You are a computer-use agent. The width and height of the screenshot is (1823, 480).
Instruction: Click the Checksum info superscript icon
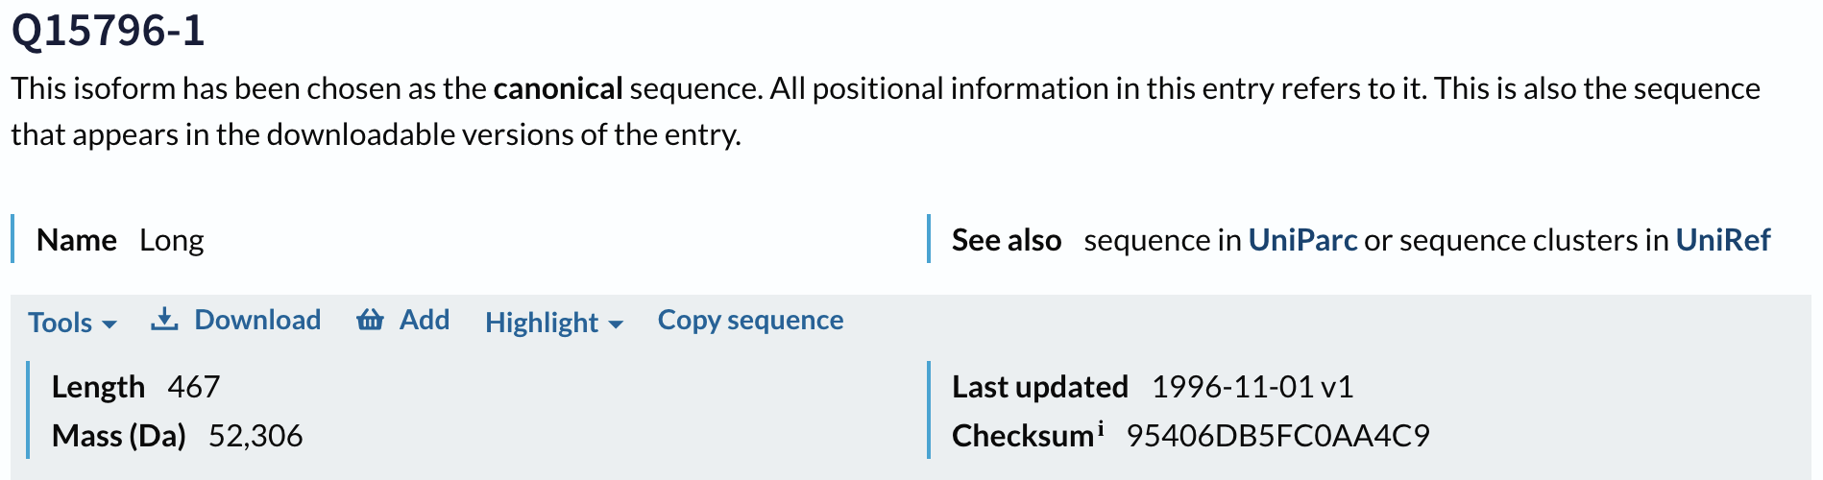[x=1101, y=428]
